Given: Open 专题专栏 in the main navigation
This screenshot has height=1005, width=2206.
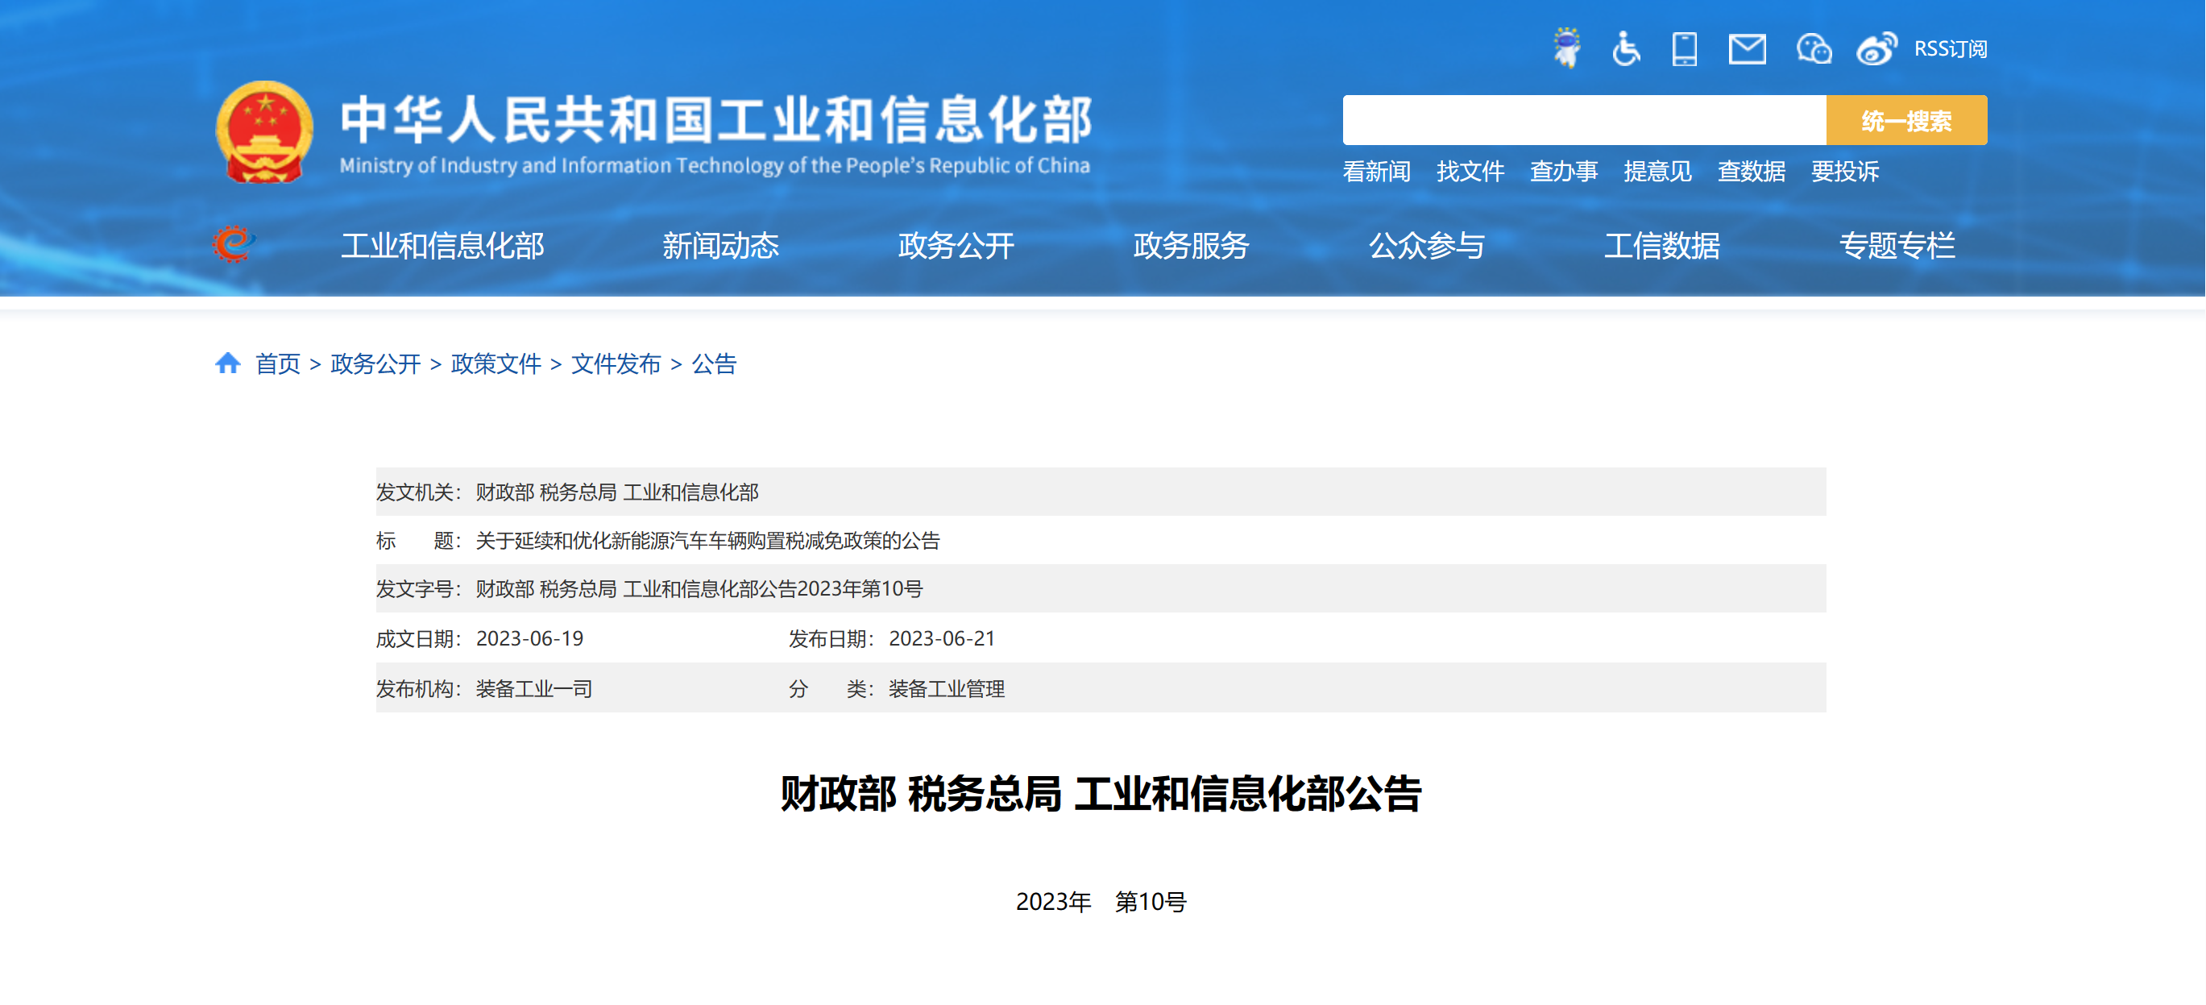Looking at the screenshot, I should click(x=1897, y=246).
